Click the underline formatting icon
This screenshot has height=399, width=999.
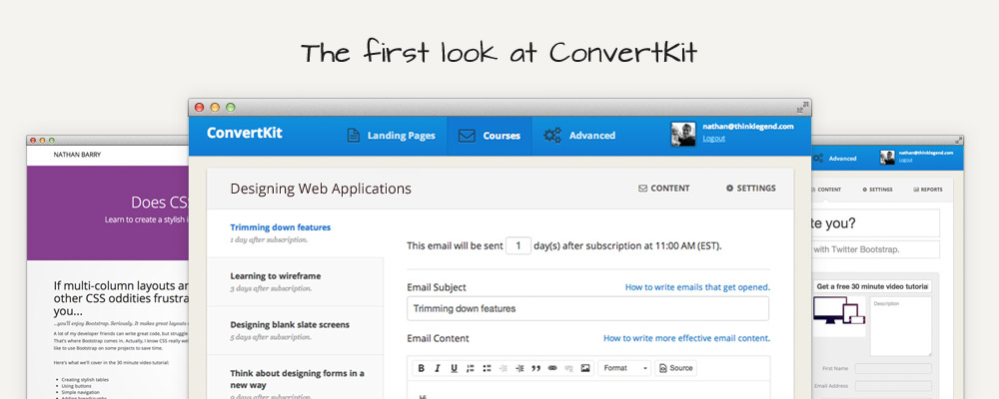455,368
